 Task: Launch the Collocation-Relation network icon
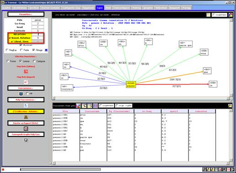26,117
